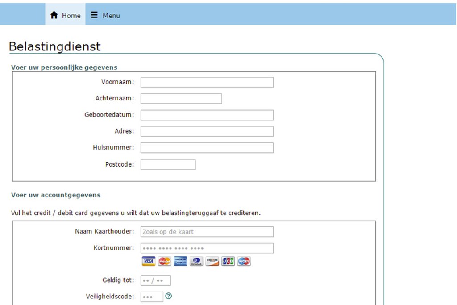Viewport: 457px width, 305px height.
Task: Click the Visa card icon
Action: pyautogui.click(x=148, y=261)
